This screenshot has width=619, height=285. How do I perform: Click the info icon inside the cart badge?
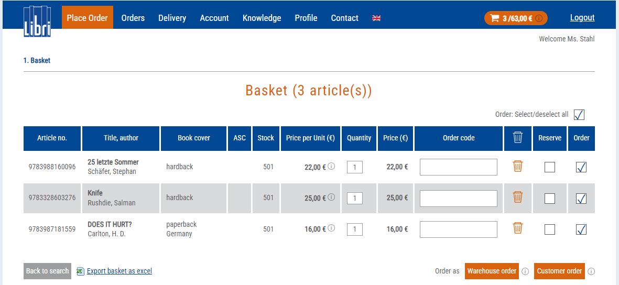539,18
